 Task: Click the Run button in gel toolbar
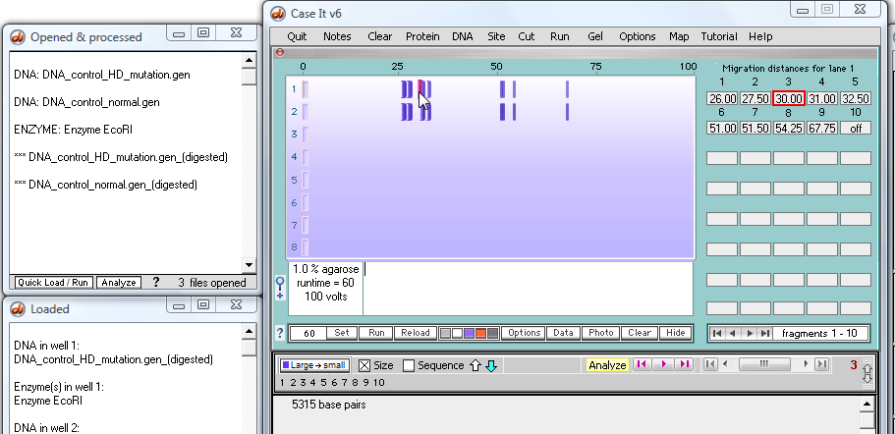click(x=376, y=333)
